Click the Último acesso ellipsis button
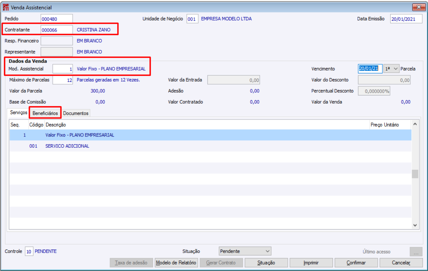This screenshot has width=428, height=271. [416, 252]
